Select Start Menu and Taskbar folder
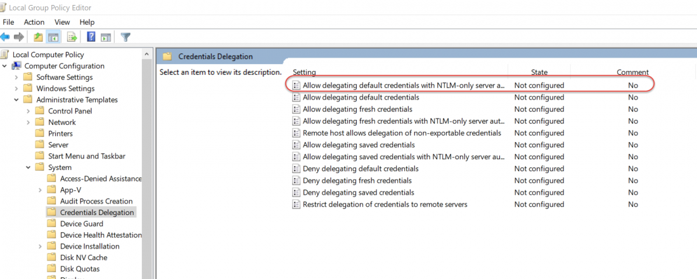 point(87,156)
